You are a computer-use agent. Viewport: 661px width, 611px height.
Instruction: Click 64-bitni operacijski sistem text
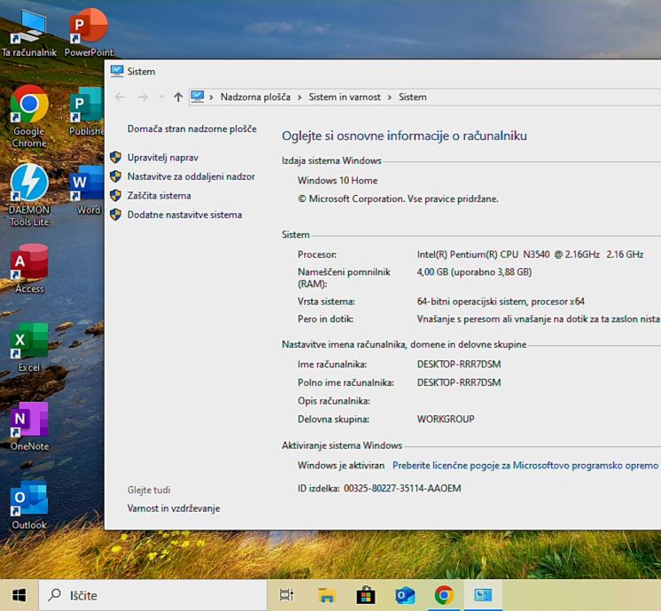click(501, 301)
